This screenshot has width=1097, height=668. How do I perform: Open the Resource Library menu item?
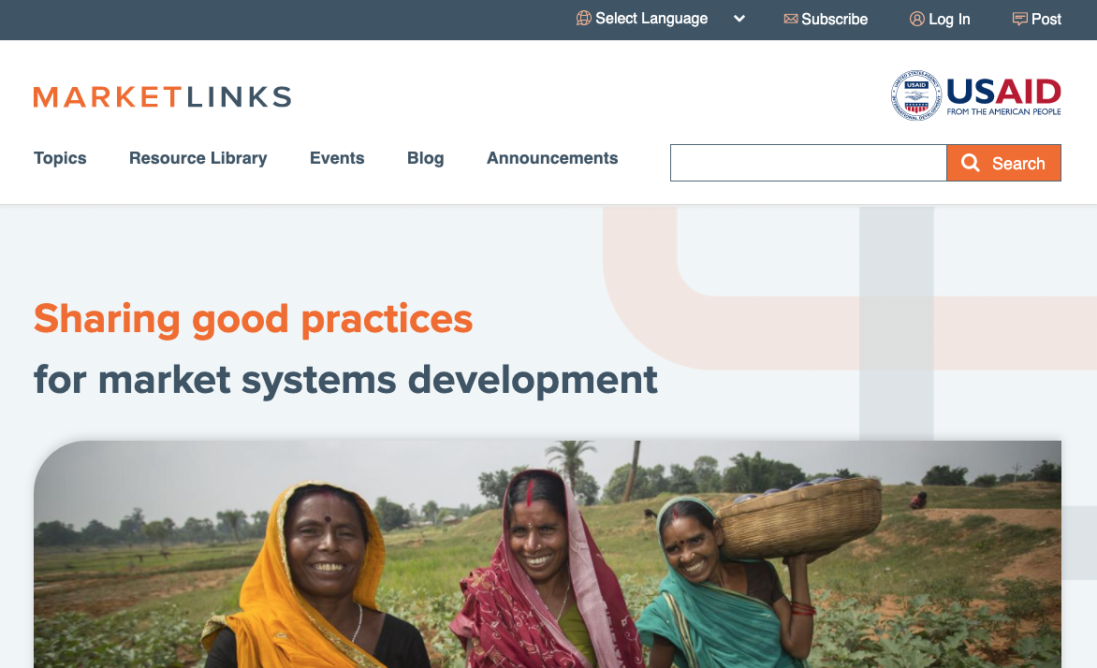click(198, 158)
